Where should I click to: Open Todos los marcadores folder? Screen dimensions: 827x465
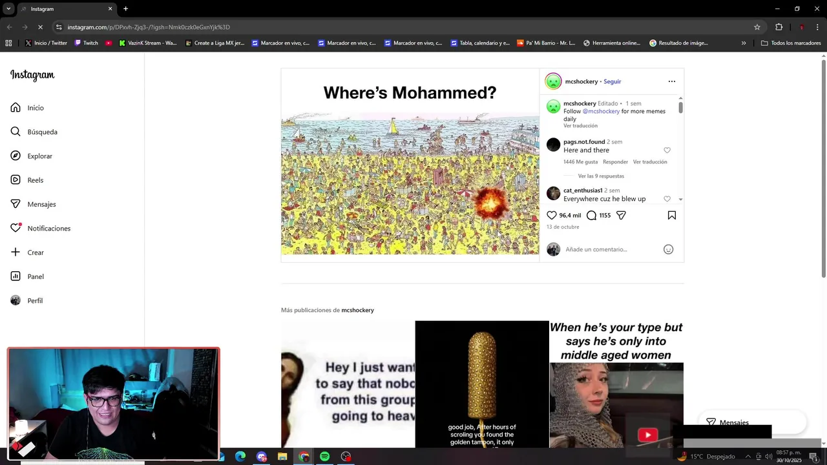click(791, 43)
